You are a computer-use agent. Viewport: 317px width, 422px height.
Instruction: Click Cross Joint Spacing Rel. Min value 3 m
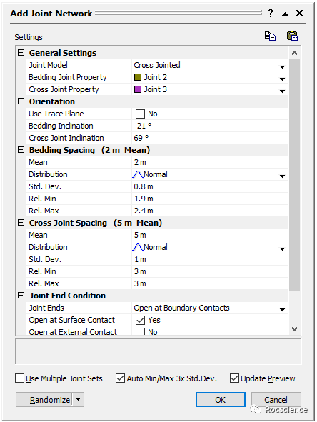tap(140, 271)
